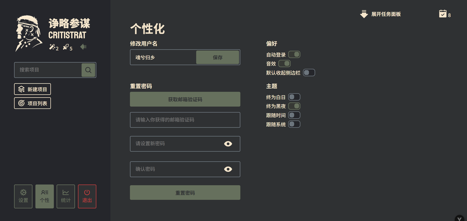Click the red 退出 power icon
Image resolution: width=467 pixels, height=221 pixels.
coord(87,196)
